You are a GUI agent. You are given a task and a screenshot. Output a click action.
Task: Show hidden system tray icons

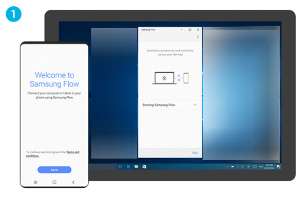[x=227, y=166]
